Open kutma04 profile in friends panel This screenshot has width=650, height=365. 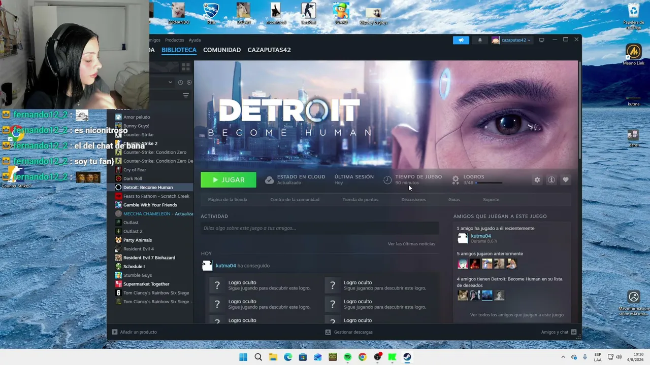tap(480, 236)
